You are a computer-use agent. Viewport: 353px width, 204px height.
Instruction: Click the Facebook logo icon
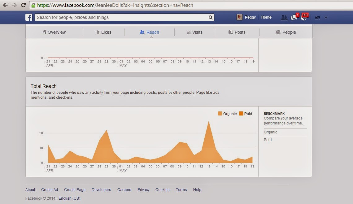click(x=29, y=17)
